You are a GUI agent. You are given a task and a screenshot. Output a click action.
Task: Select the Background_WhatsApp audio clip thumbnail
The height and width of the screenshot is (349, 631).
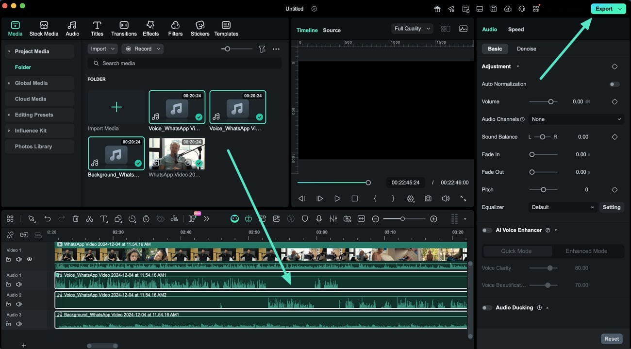coord(116,153)
